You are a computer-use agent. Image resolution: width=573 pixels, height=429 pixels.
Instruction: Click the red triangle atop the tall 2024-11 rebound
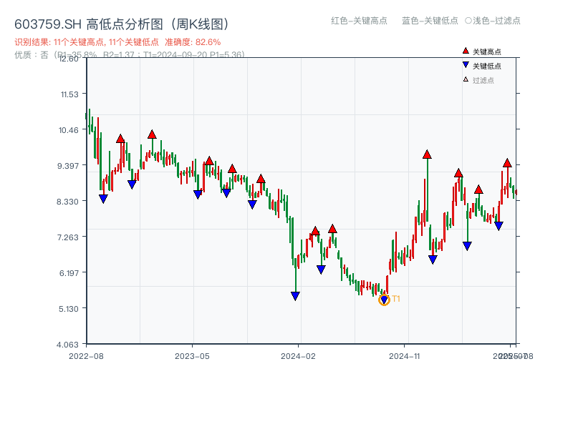[x=427, y=153]
